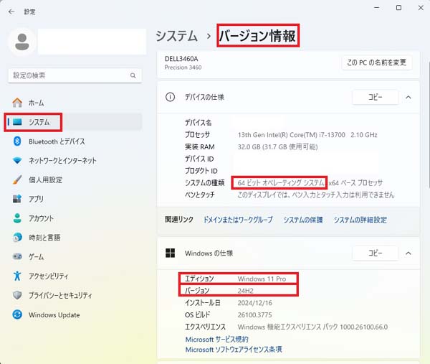Maximize the settings window

(x=398, y=8)
